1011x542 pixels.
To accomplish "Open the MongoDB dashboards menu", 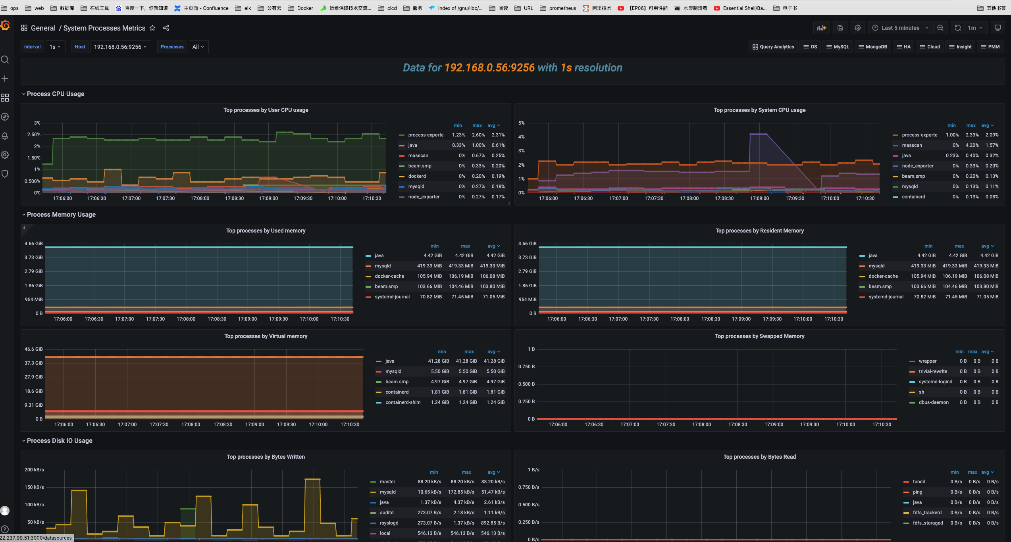I will (x=872, y=47).
